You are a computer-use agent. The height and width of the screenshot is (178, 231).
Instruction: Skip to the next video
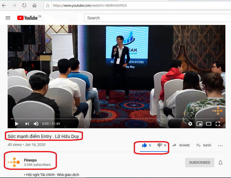[x=27, y=124]
